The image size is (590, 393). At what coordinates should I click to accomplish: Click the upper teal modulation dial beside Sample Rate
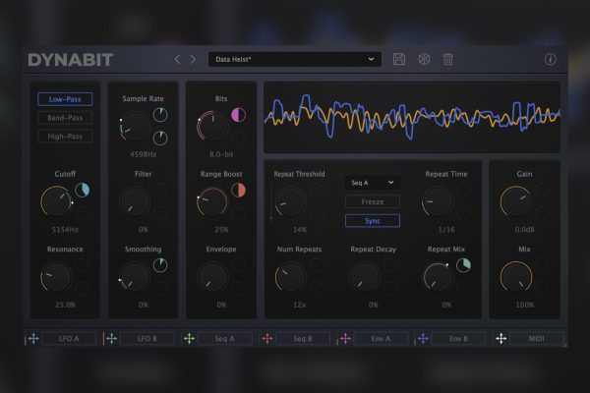click(160, 115)
